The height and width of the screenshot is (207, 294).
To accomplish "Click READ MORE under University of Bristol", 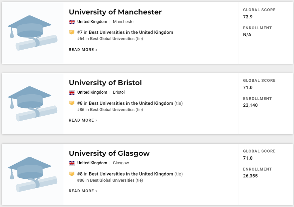I will tap(83, 121).
